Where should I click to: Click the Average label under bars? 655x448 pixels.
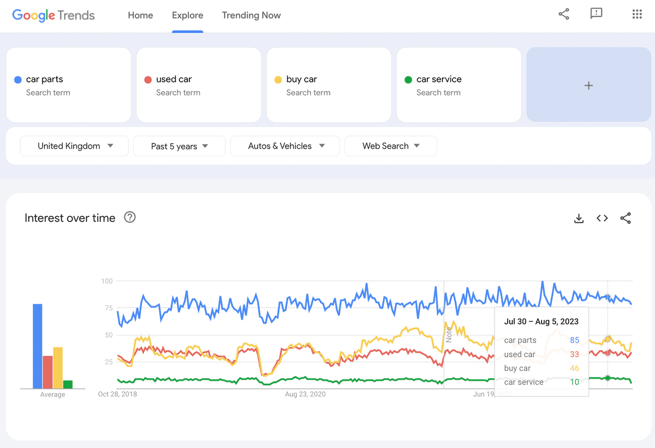point(52,394)
